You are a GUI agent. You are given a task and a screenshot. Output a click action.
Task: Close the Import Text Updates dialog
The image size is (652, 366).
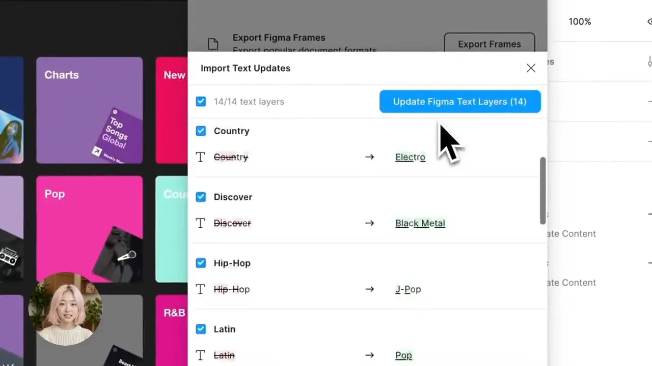point(531,68)
